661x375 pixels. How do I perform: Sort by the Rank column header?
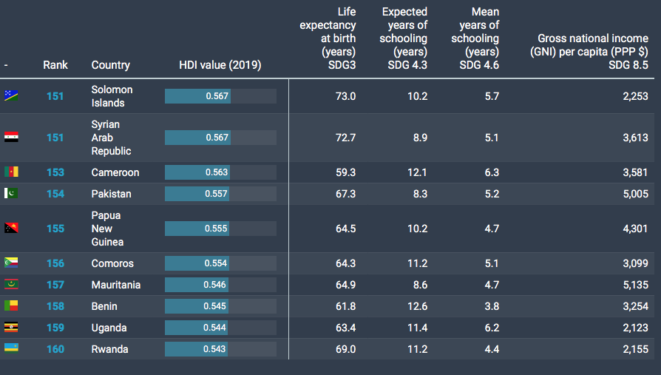tap(55, 65)
